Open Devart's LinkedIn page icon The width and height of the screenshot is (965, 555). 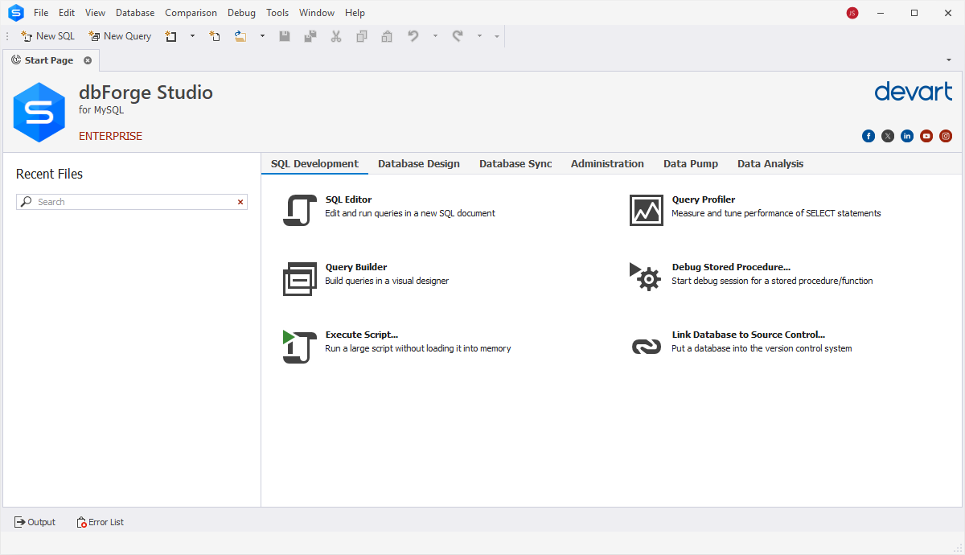(x=907, y=136)
